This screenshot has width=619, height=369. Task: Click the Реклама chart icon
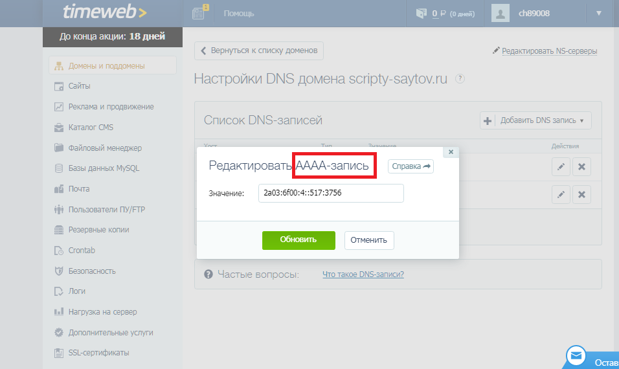coord(59,107)
